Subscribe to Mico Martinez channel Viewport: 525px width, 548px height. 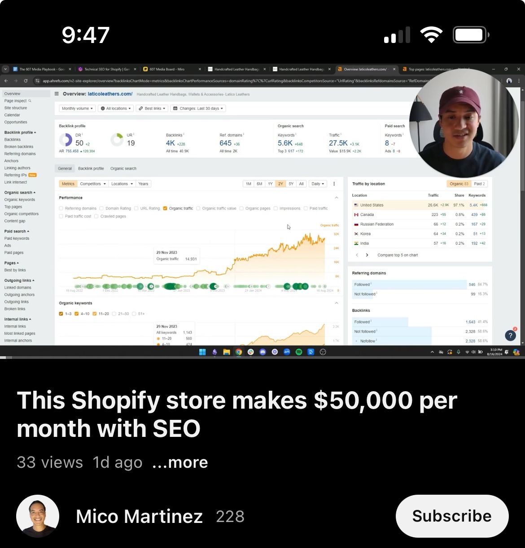pyautogui.click(x=452, y=516)
